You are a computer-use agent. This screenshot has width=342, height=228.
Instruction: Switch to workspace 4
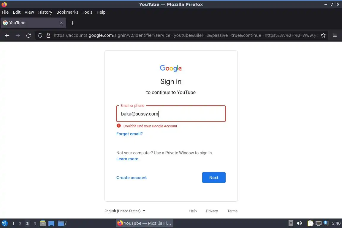34,224
